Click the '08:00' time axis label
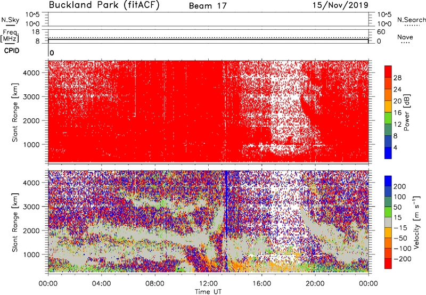Screen dimensions: 426x295 coord(155,283)
